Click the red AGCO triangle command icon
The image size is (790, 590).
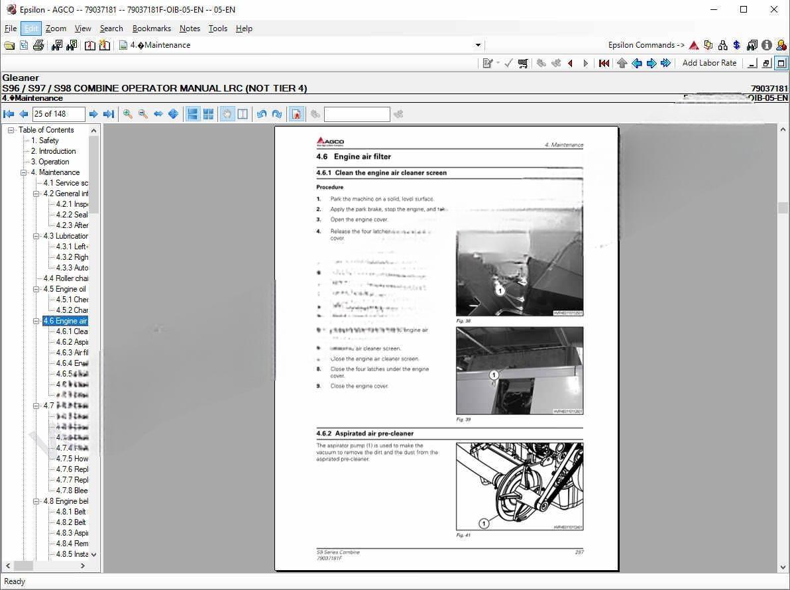click(693, 45)
